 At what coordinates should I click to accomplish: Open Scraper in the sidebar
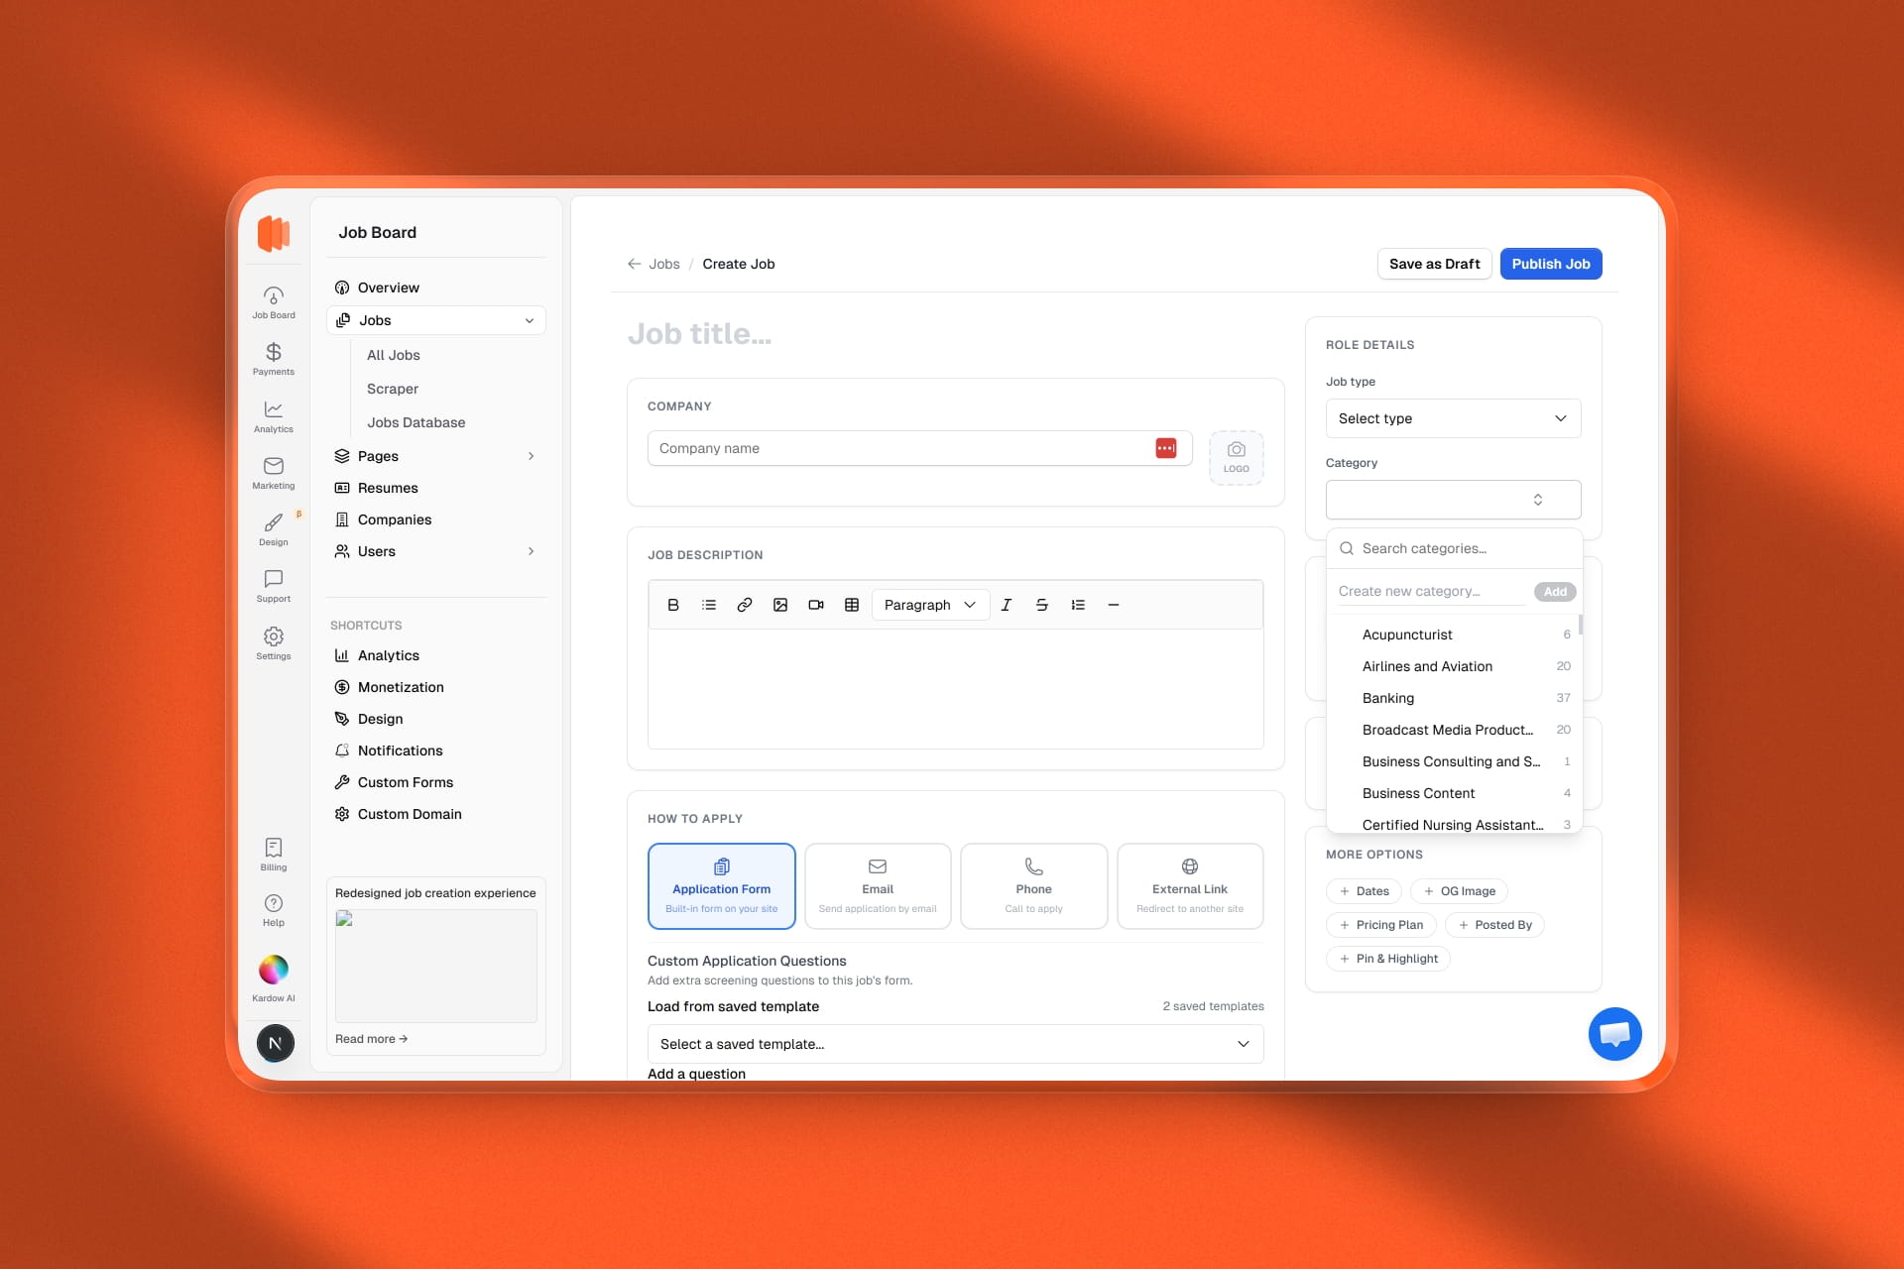pyautogui.click(x=393, y=389)
